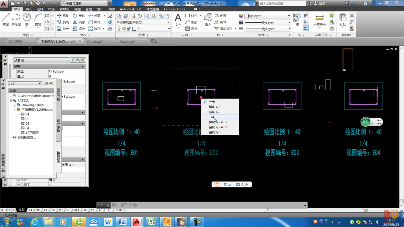
Task: Click the 修剪 (Trim) tool
Action: pyautogui.click(x=95, y=16)
